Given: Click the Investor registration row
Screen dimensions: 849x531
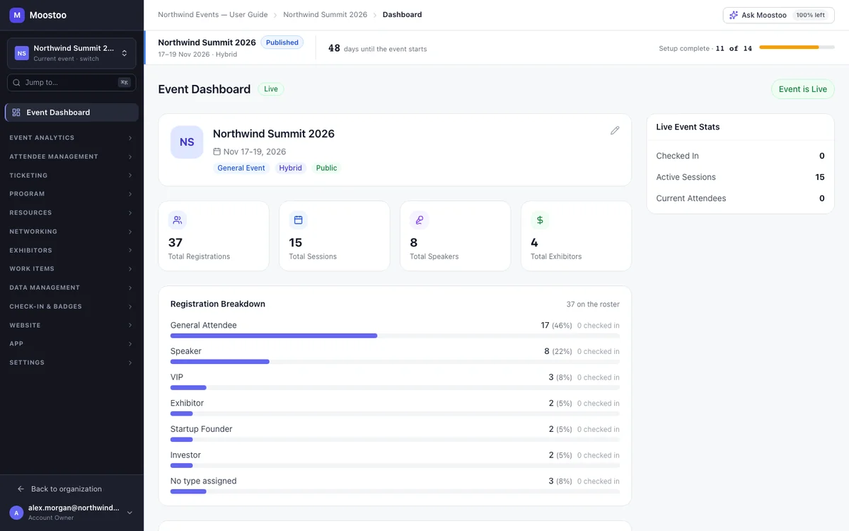Looking at the screenshot, I should (x=395, y=459).
